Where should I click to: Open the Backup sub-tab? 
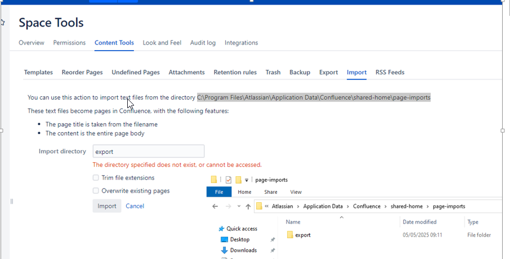(300, 72)
